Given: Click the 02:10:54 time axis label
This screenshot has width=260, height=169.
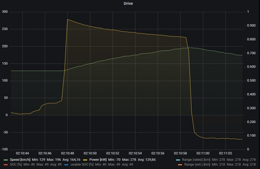Looking at the screenshot, I should (135, 153).
